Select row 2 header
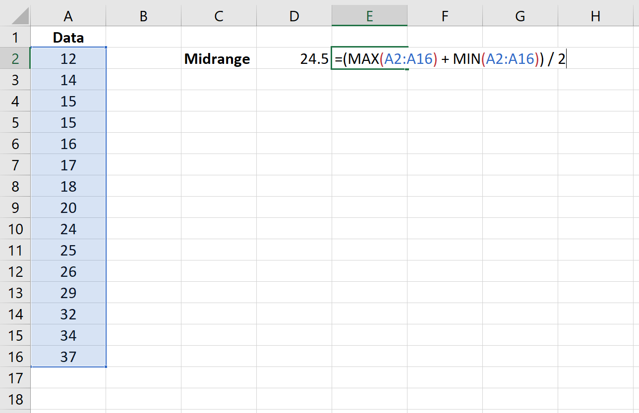 coord(15,58)
